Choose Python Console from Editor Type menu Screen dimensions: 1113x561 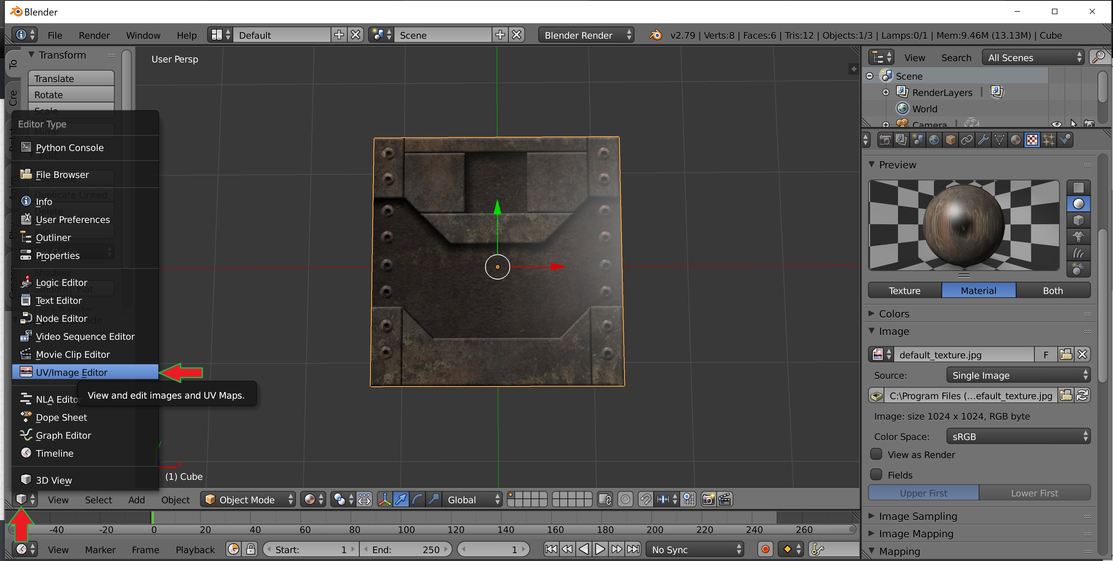click(x=85, y=147)
